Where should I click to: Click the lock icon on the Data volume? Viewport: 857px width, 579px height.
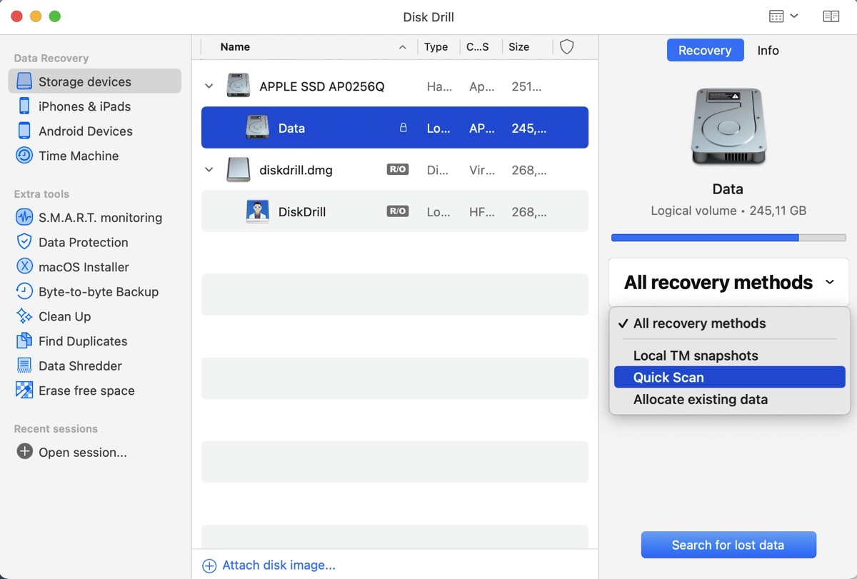pyautogui.click(x=404, y=127)
